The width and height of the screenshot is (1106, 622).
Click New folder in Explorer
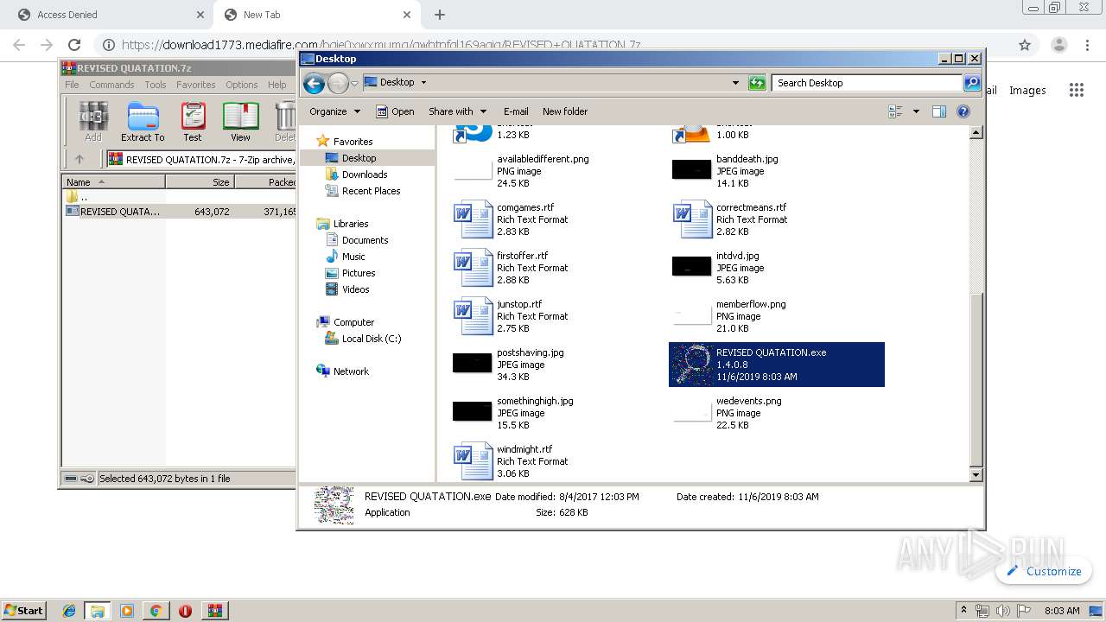pos(565,111)
